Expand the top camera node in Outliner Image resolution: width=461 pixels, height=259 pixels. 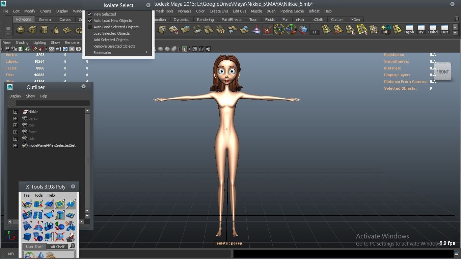click(15, 125)
